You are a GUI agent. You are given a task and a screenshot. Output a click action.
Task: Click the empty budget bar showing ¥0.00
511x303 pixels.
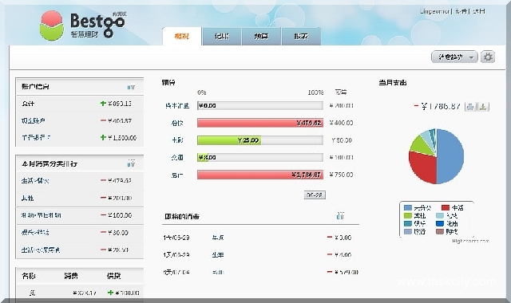pyautogui.click(x=260, y=105)
